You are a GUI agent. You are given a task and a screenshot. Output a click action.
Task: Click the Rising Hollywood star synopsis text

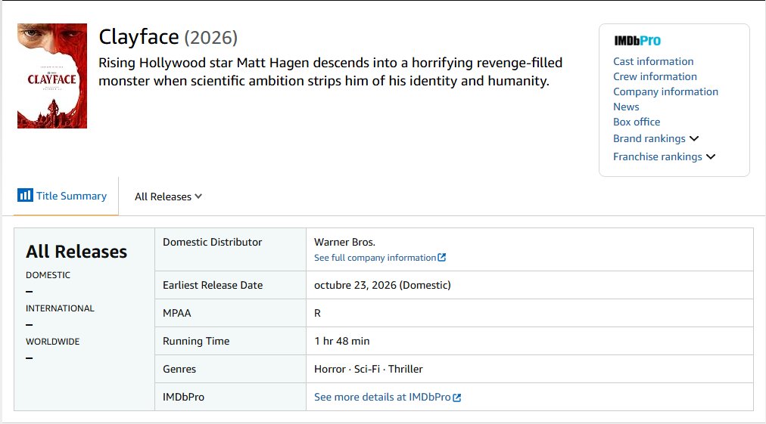tap(330, 72)
